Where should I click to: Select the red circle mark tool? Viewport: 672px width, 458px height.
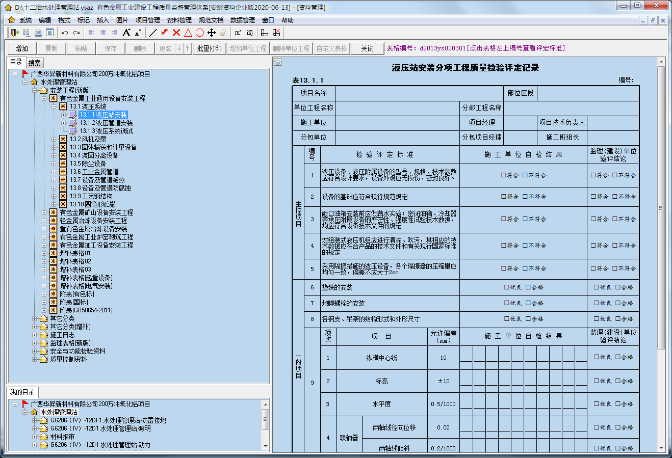click(x=200, y=33)
